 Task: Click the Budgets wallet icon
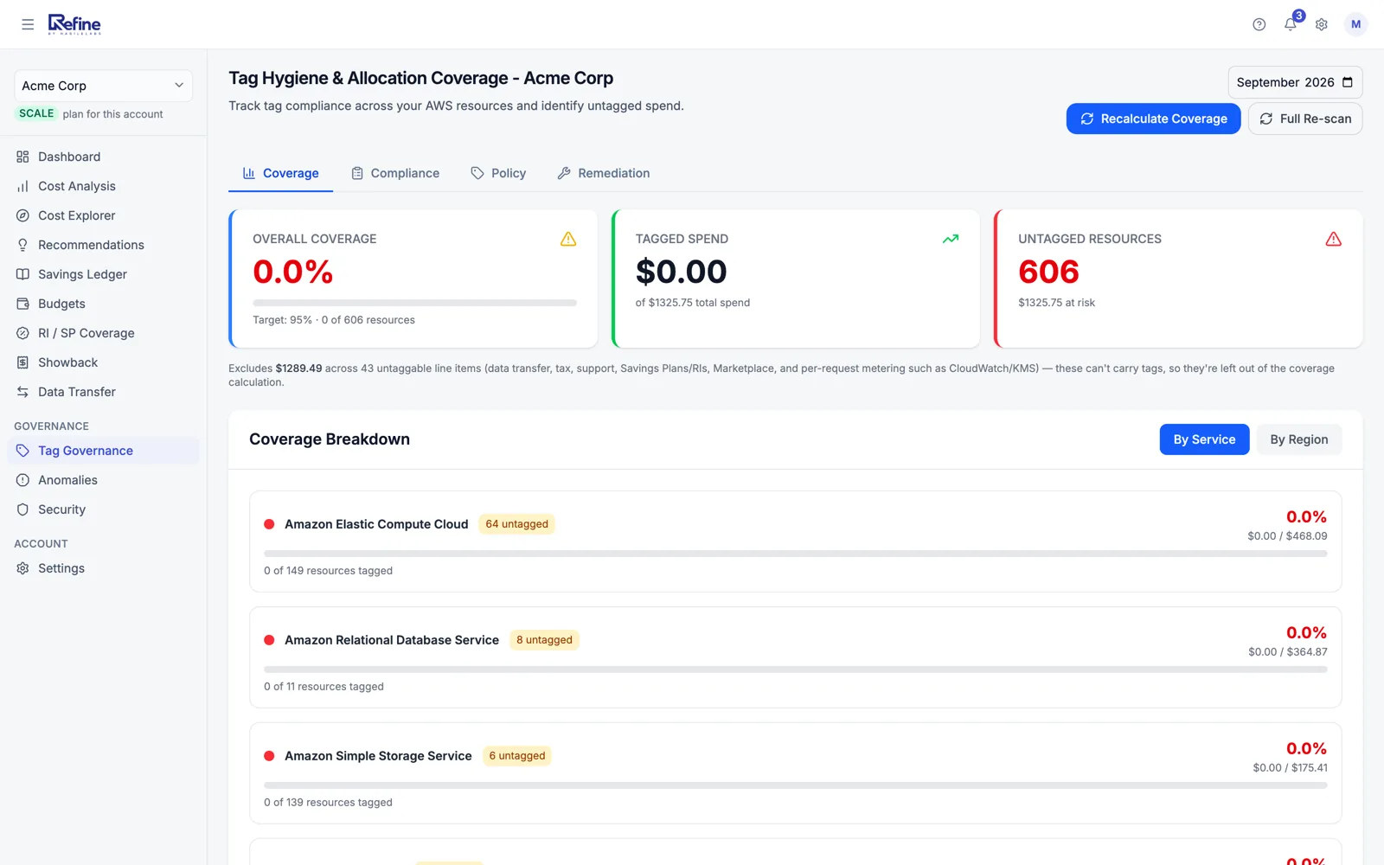pos(22,304)
